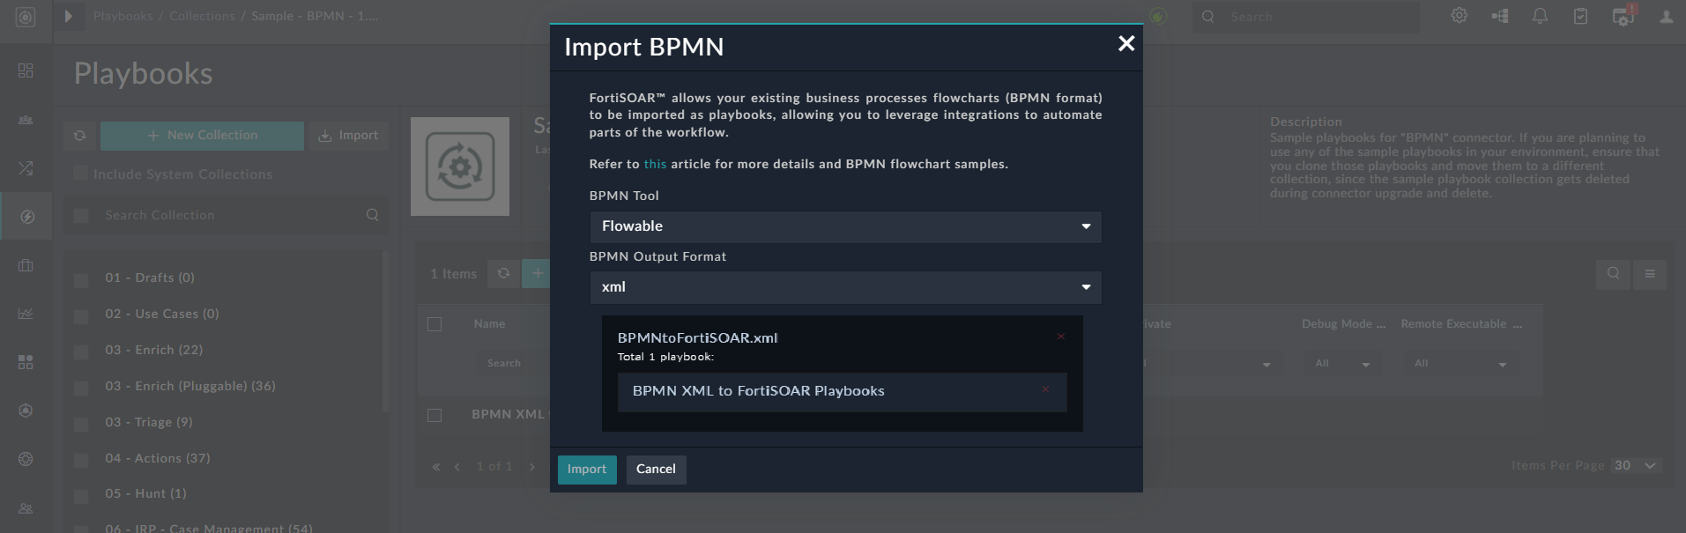This screenshot has width=1686, height=533.
Task: Open the people sidebar icon
Action: pyautogui.click(x=26, y=508)
